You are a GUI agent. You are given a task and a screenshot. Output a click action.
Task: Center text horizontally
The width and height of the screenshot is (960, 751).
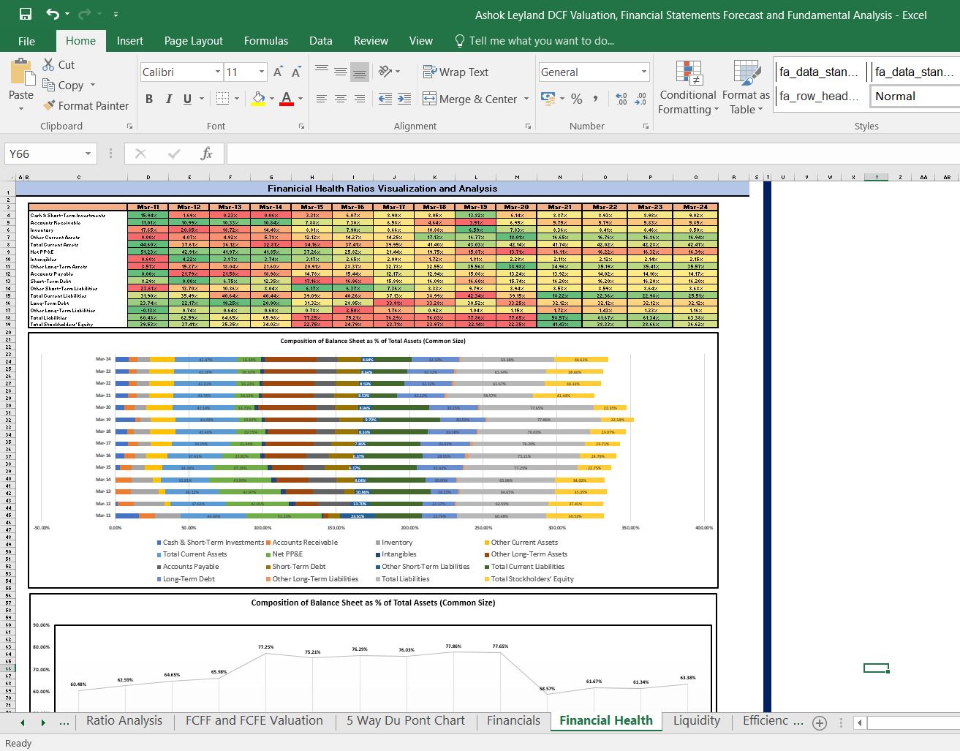click(x=341, y=99)
